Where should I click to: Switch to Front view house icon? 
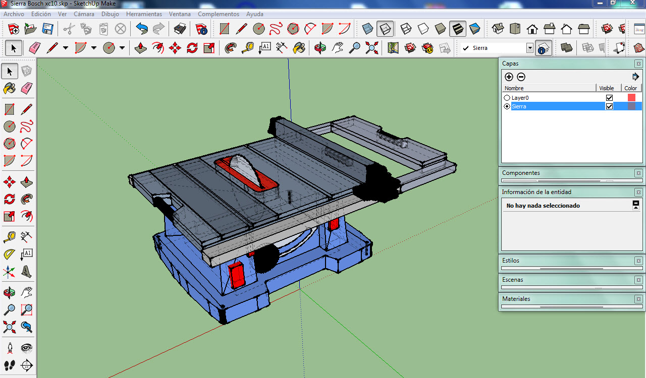click(532, 29)
